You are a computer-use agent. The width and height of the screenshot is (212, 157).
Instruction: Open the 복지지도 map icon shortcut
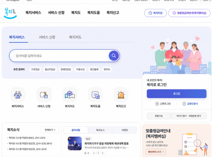click(70, 95)
